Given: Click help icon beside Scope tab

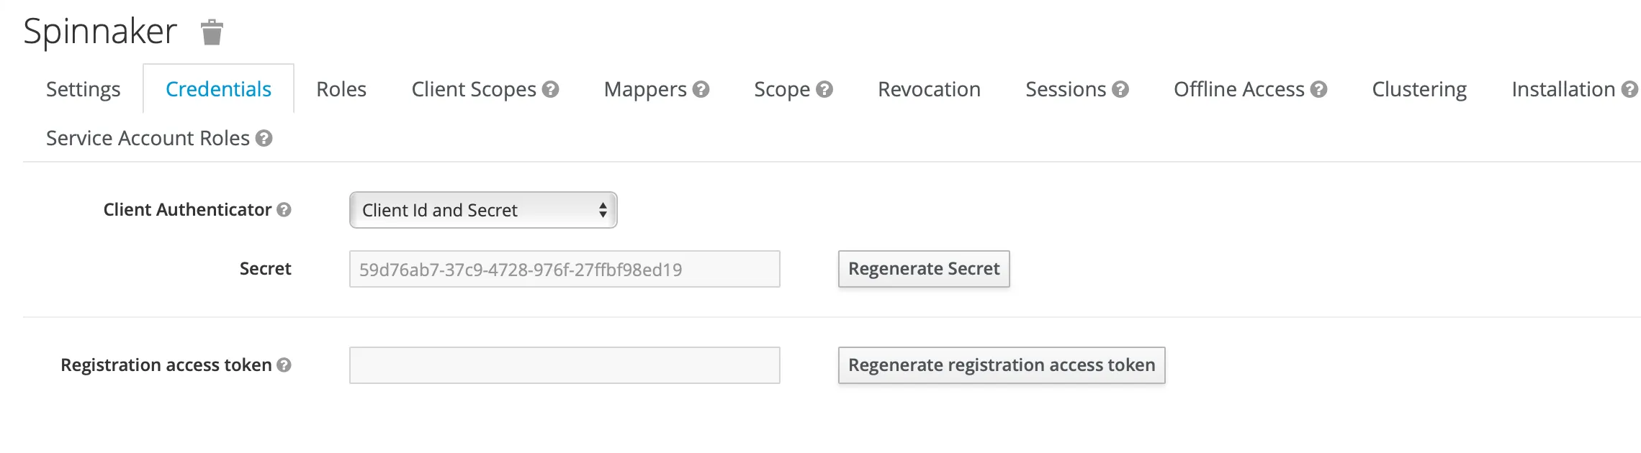Looking at the screenshot, I should coord(824,89).
